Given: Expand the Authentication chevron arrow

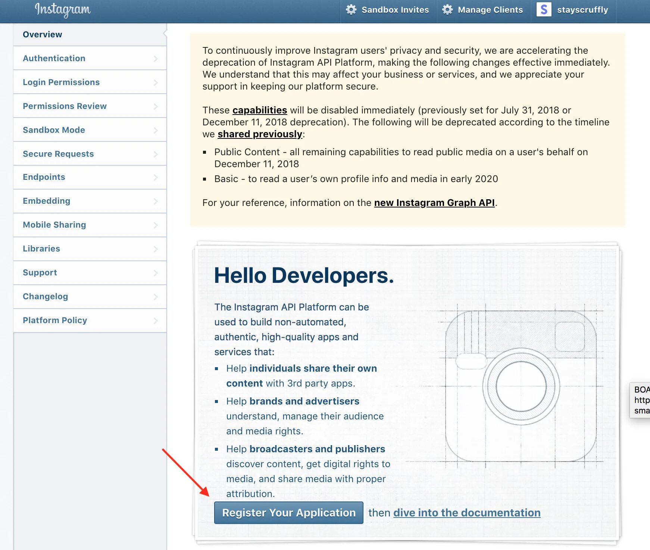Looking at the screenshot, I should pos(156,59).
